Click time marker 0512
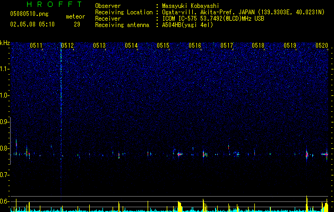Screen dimensions: 334x212 click(67, 46)
